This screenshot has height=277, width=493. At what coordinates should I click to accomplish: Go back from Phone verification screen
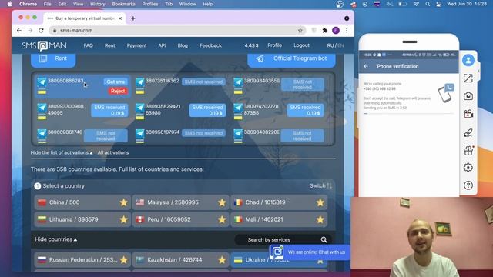tap(366, 66)
